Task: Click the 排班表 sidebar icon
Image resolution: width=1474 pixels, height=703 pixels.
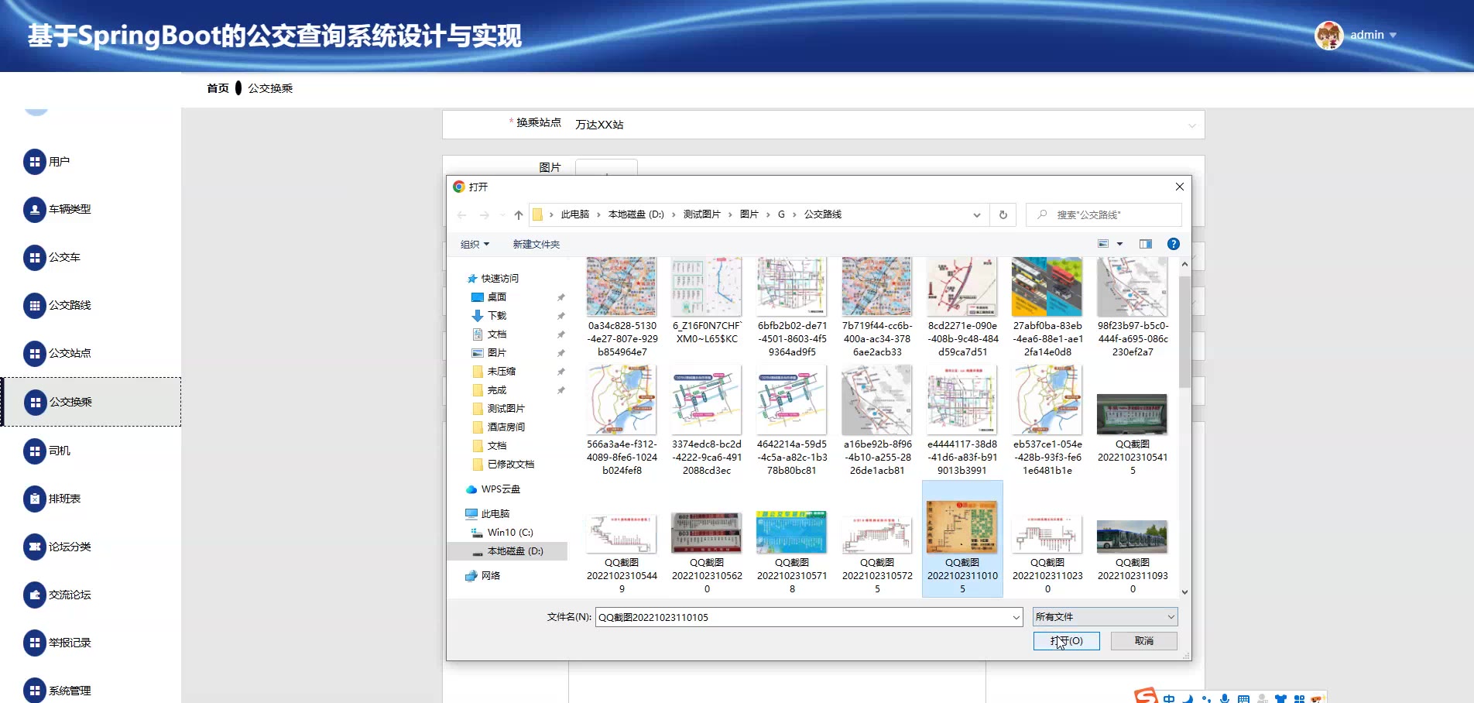Action: pos(35,499)
